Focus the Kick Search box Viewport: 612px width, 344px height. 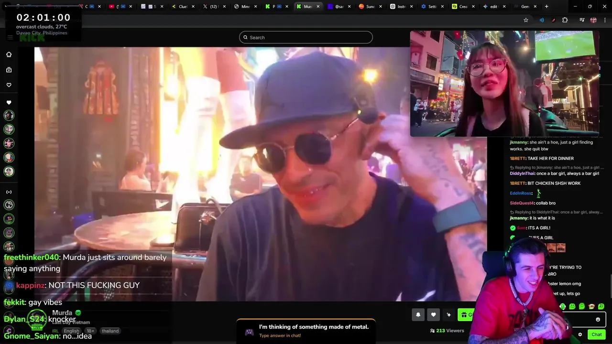click(306, 37)
